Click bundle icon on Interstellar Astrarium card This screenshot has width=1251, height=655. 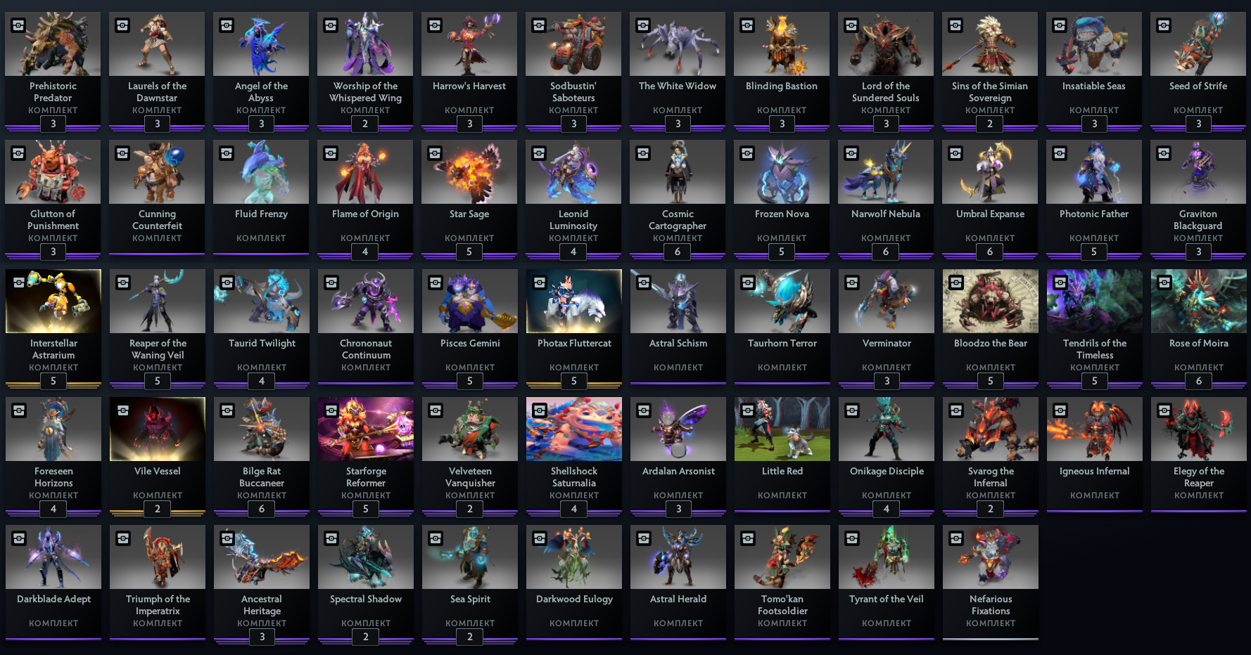click(20, 283)
